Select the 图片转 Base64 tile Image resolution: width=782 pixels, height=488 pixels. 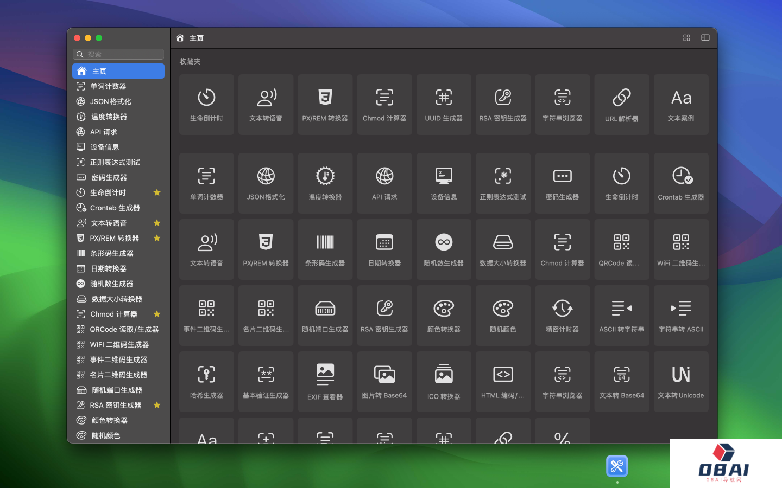point(384,382)
